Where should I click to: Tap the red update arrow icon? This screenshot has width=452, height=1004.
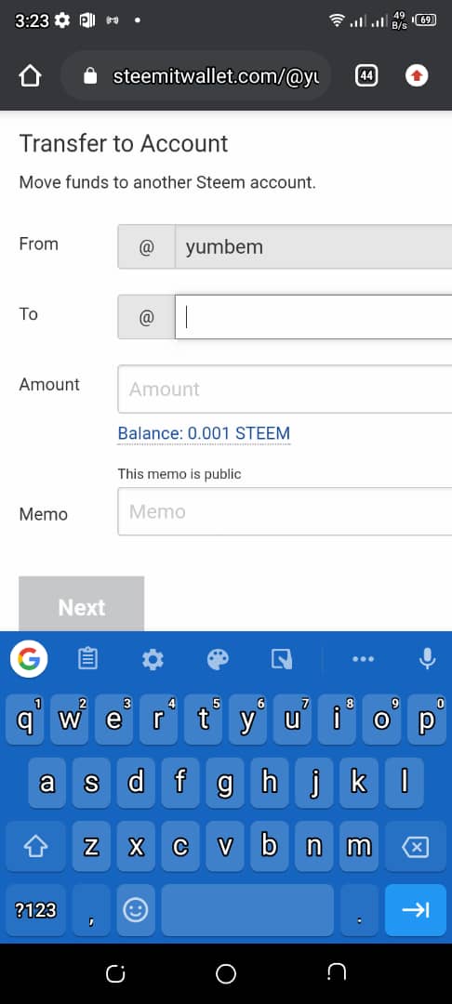[417, 76]
